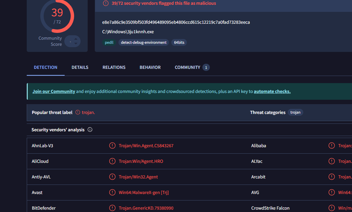Click the Arcabit vendor name
Image resolution: width=352 pixels, height=212 pixels.
tap(258, 177)
